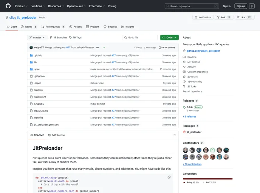Image resolution: width=260 pixels, height=193 pixels.
Task: Expand the Enterprise menu
Action: click(x=97, y=6)
